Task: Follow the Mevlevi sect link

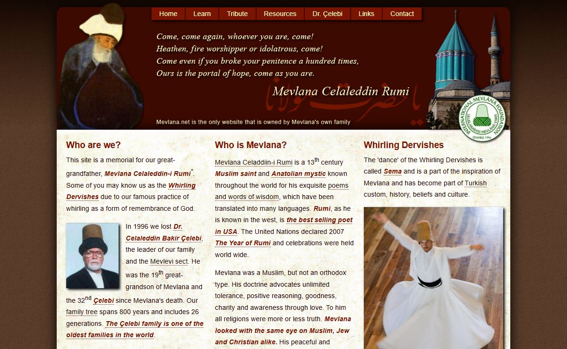Action: [169, 261]
